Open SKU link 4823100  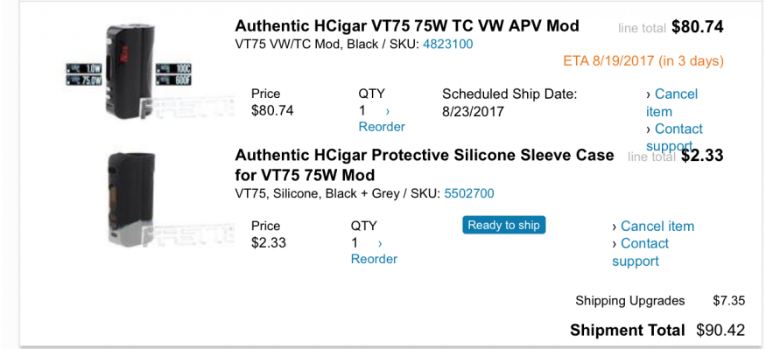(x=448, y=45)
